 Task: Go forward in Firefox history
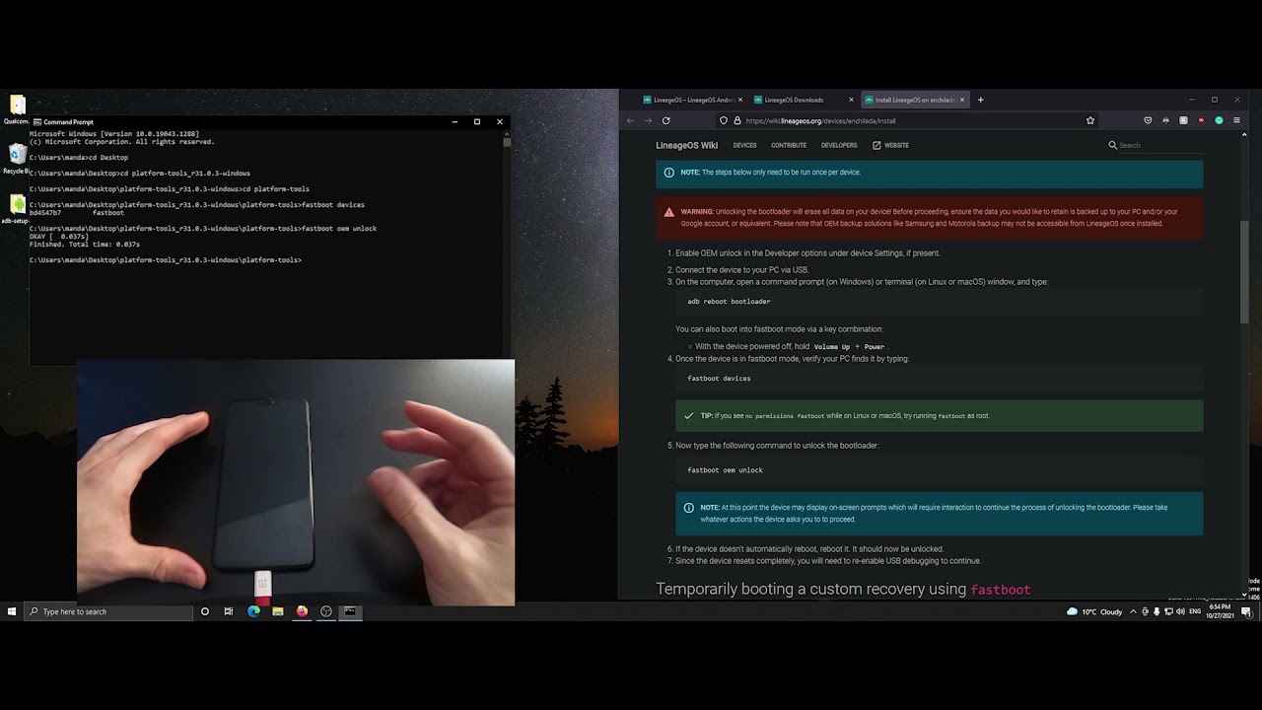[x=648, y=120]
